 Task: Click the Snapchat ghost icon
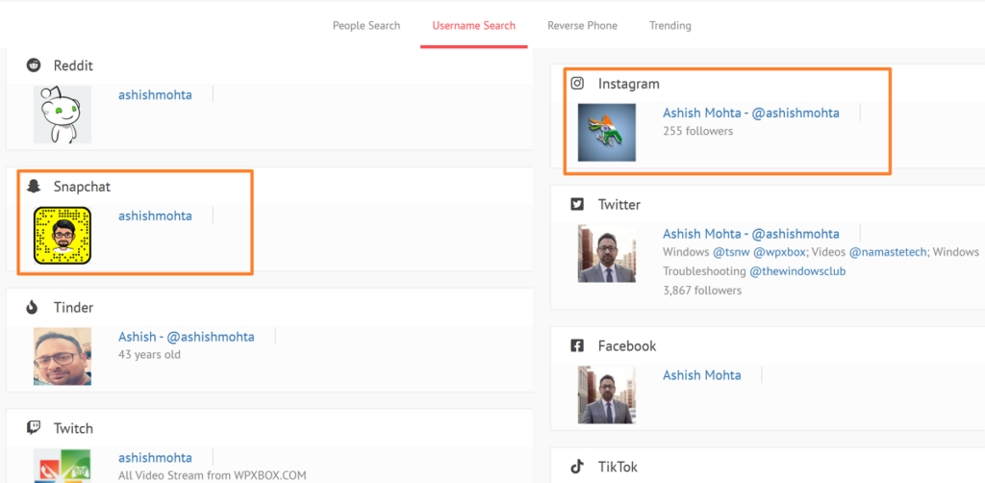click(34, 186)
